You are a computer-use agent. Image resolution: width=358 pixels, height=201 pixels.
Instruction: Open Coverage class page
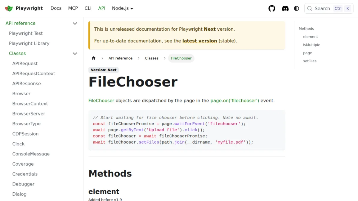pyautogui.click(x=23, y=164)
